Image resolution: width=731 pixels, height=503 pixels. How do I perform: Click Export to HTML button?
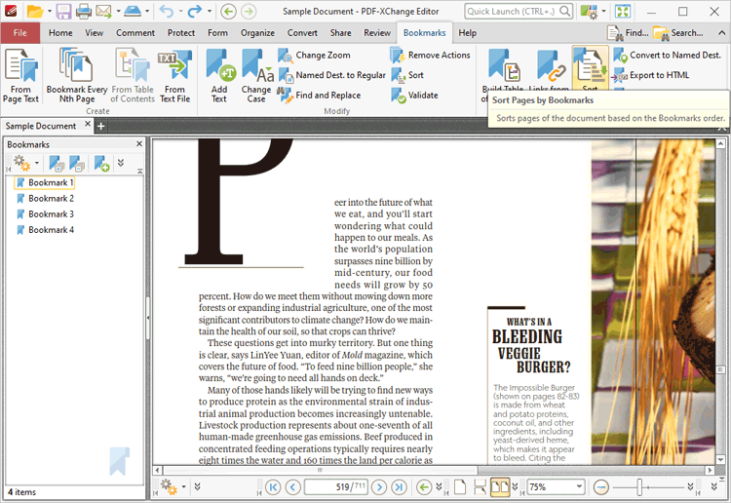coord(658,75)
